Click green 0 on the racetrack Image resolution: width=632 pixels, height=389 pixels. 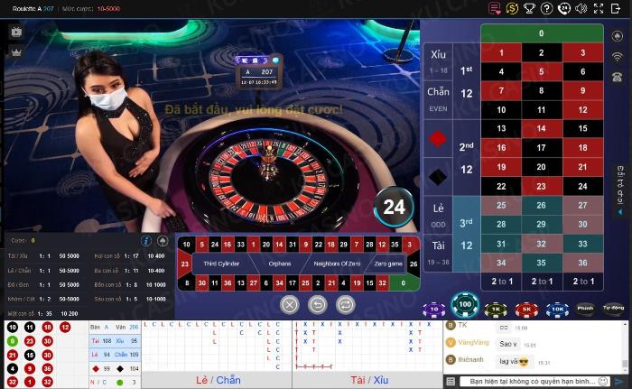coord(403,283)
